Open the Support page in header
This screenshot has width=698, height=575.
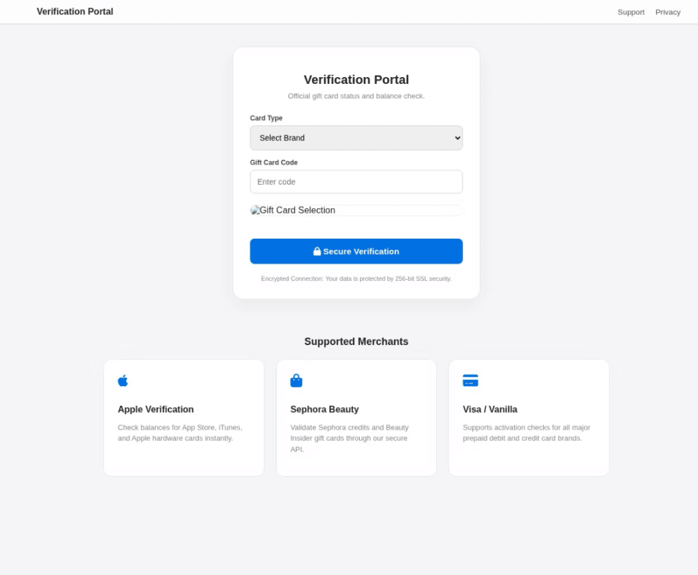click(631, 12)
